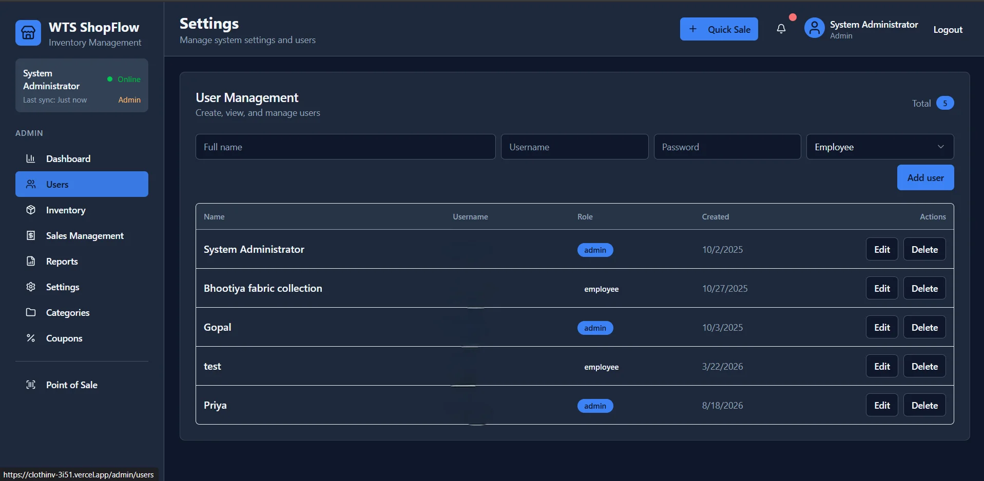Focus the Username input field
Viewport: 984px width, 481px height.
click(x=574, y=147)
